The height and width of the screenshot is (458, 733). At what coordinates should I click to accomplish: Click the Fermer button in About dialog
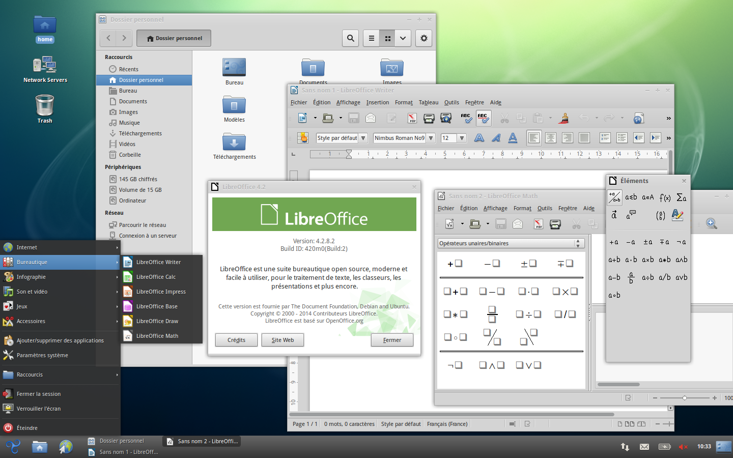click(392, 340)
